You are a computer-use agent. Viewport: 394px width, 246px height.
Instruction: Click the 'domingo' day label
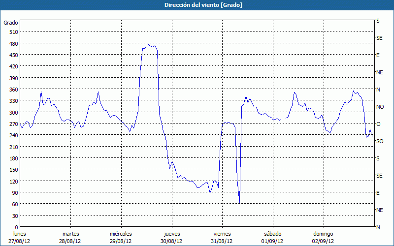click(323, 234)
